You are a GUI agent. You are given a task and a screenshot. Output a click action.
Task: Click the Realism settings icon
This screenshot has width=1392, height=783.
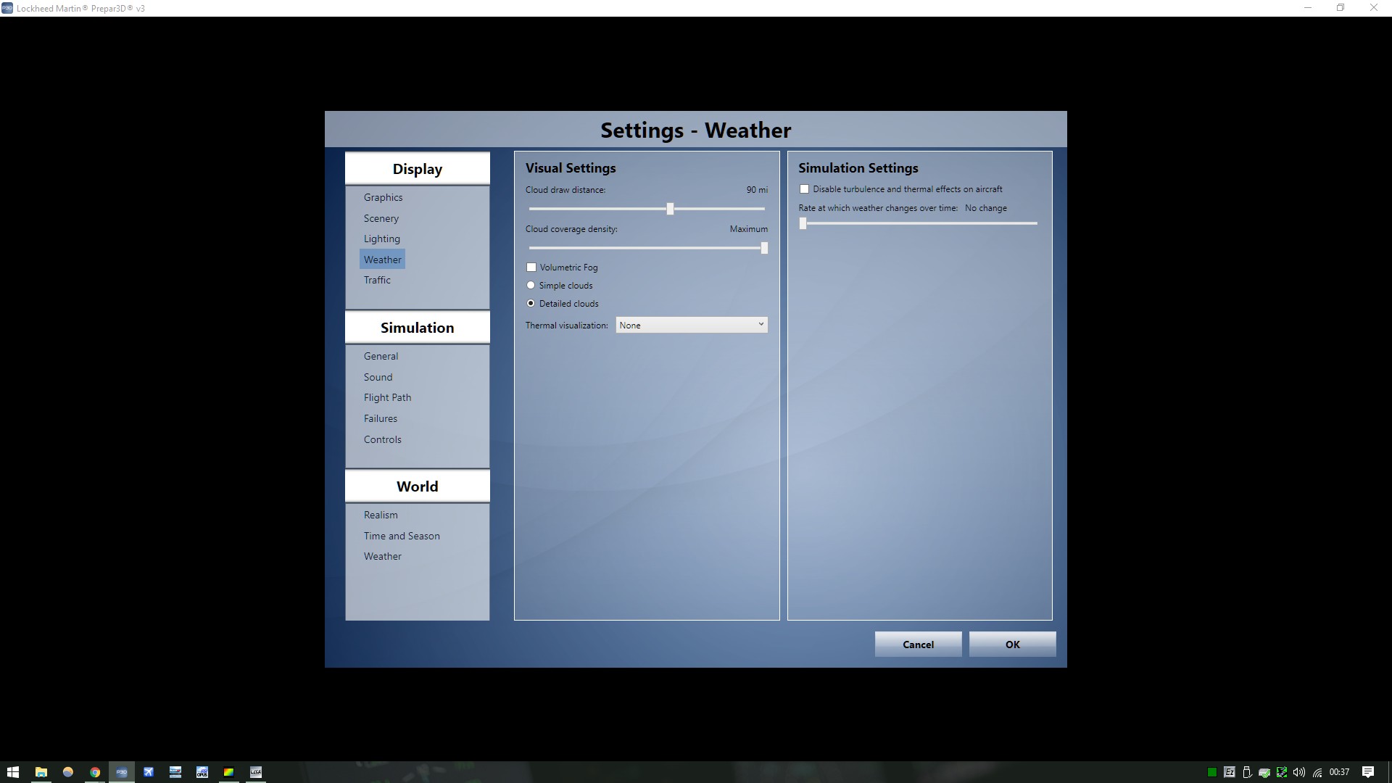(381, 514)
